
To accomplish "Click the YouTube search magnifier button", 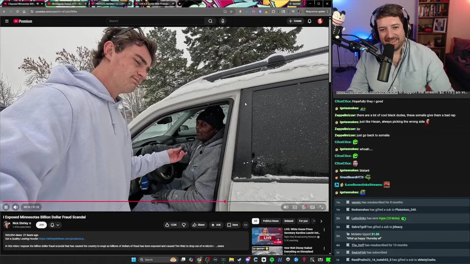I will click(210, 21).
